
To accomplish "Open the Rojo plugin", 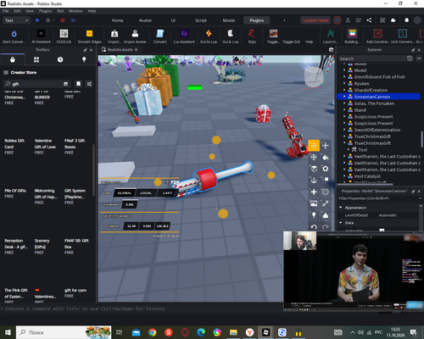I will click(252, 36).
